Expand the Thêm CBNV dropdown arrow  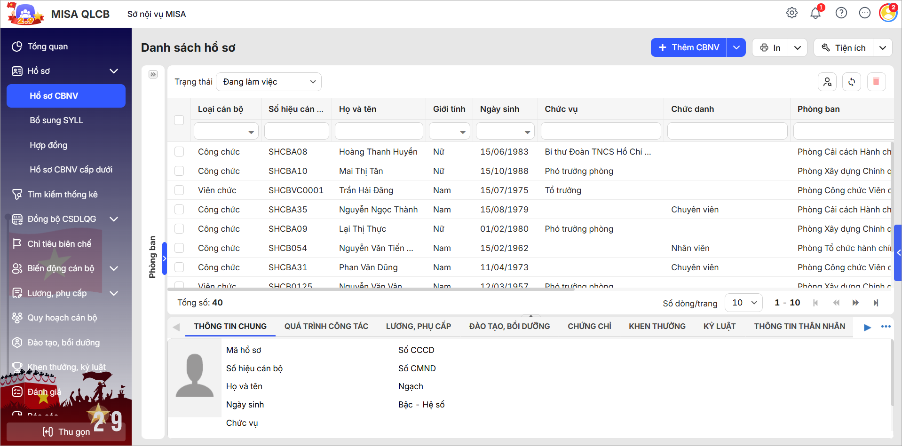pyautogui.click(x=736, y=47)
